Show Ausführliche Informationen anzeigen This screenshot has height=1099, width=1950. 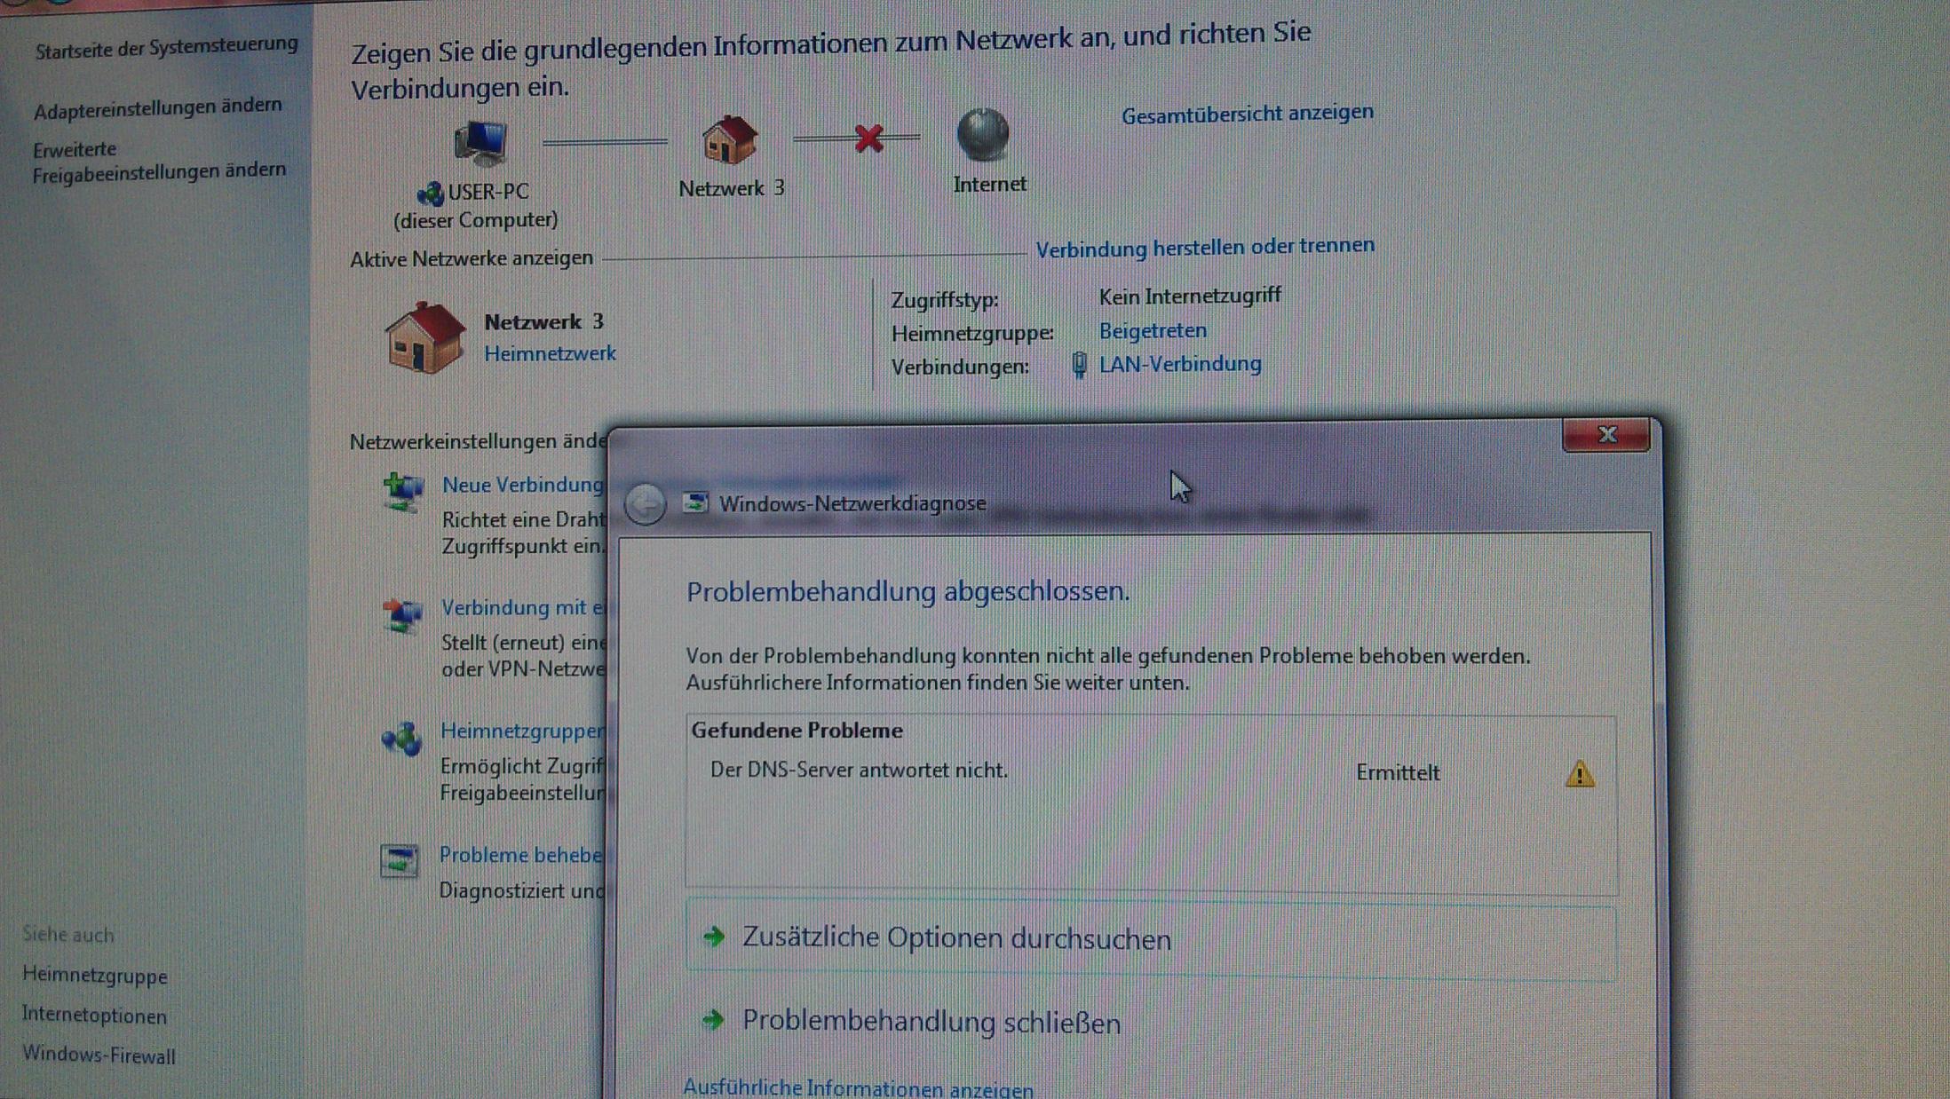(x=858, y=1087)
